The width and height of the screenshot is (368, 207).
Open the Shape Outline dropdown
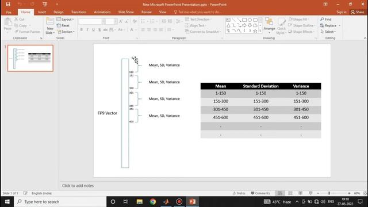click(x=302, y=25)
